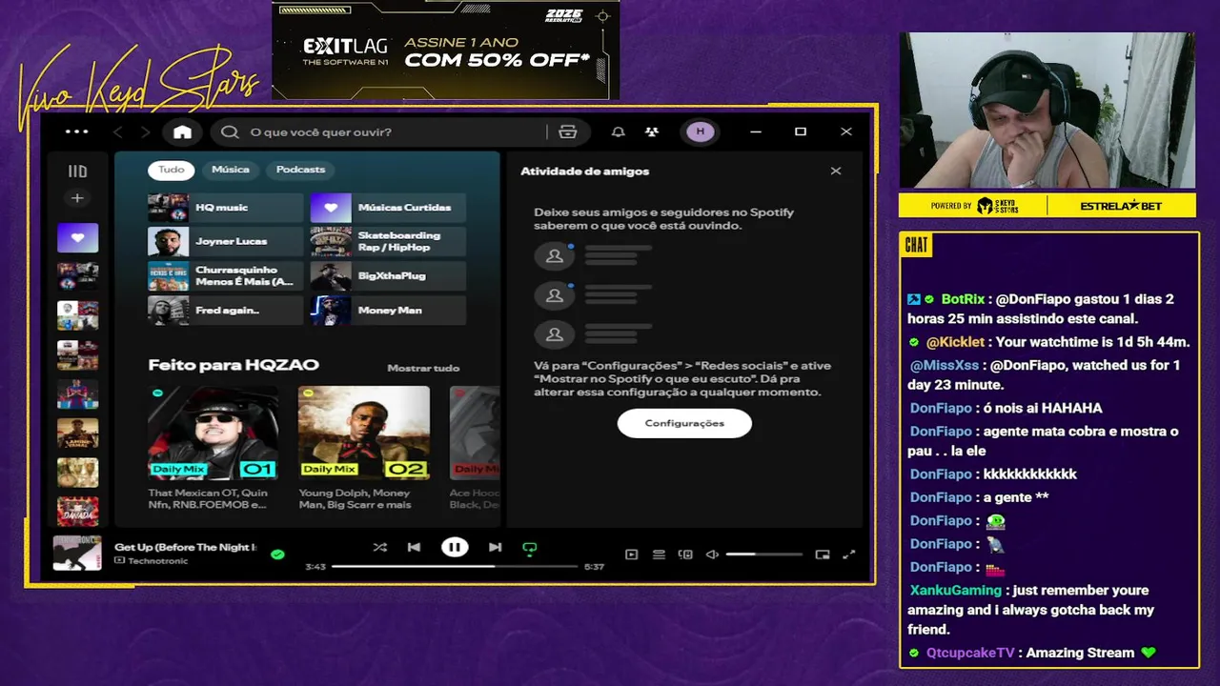Toggle the friend activity icon
The height and width of the screenshot is (686, 1220).
pos(652,131)
